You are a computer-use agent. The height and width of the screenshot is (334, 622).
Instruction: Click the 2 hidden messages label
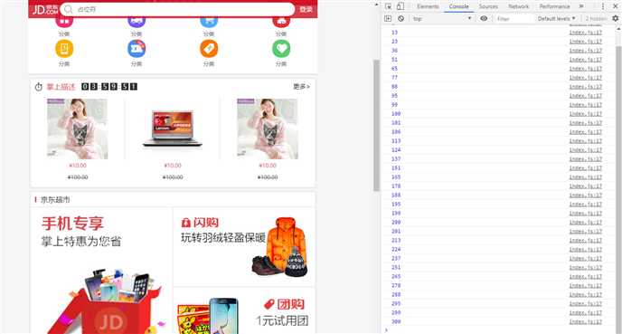tap(596, 19)
